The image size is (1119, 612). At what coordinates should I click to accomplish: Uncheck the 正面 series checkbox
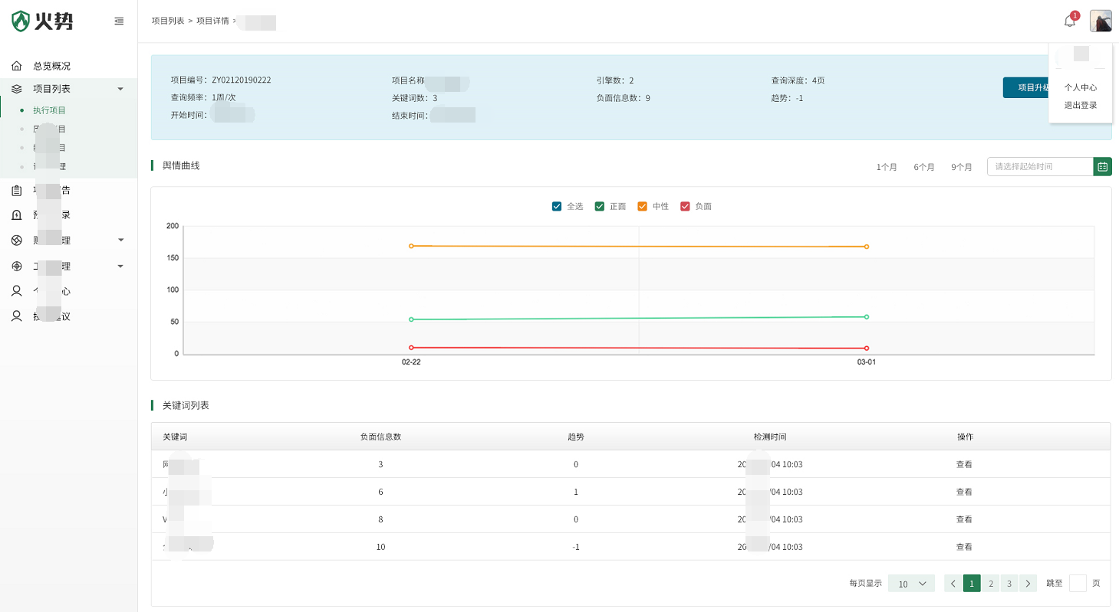[600, 206]
